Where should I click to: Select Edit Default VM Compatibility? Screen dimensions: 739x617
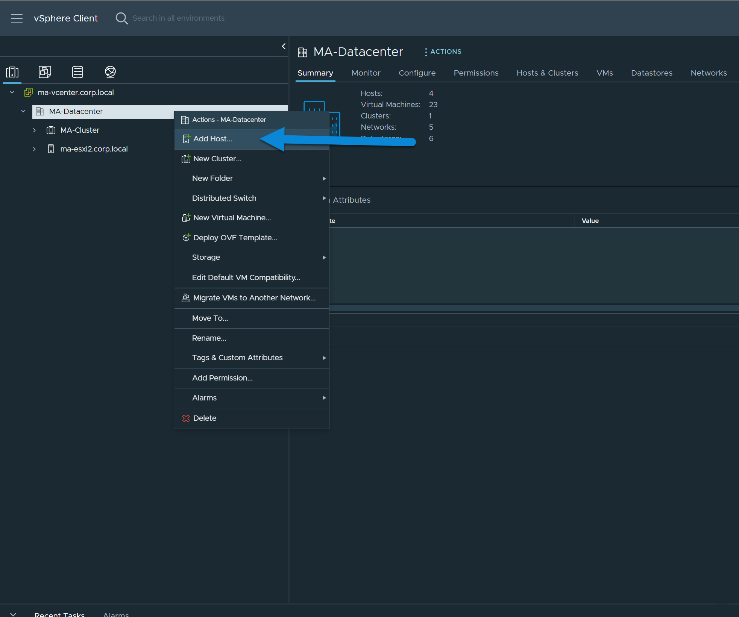point(252,277)
